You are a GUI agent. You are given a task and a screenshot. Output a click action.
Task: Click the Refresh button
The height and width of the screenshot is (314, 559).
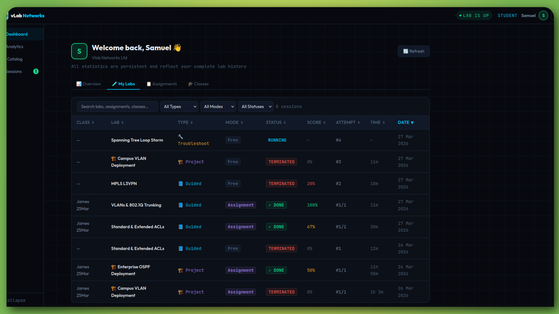pyautogui.click(x=413, y=51)
